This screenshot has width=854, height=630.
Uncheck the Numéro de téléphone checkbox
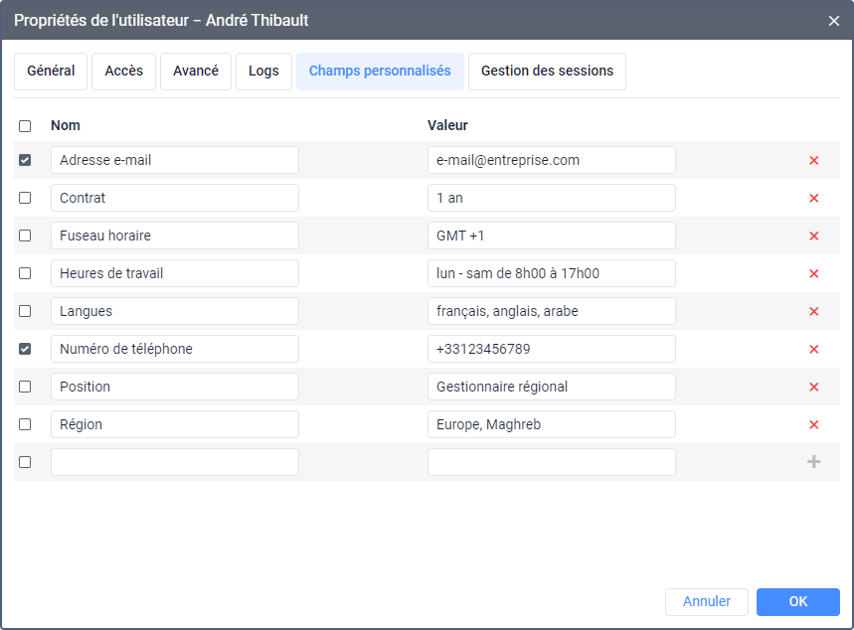25,349
